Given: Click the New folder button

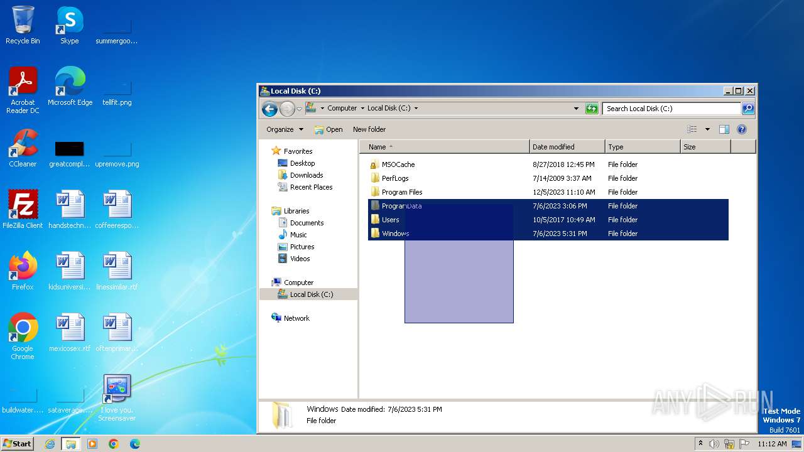Looking at the screenshot, I should tap(369, 129).
